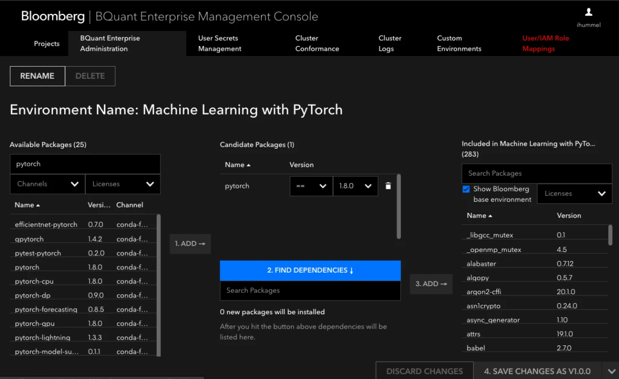The height and width of the screenshot is (379, 619).
Task: Remove pytorch candidate using the trash icon
Action: click(x=388, y=186)
